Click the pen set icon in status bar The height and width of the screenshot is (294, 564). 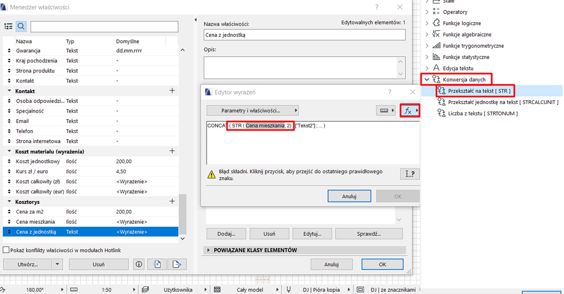click(289, 289)
